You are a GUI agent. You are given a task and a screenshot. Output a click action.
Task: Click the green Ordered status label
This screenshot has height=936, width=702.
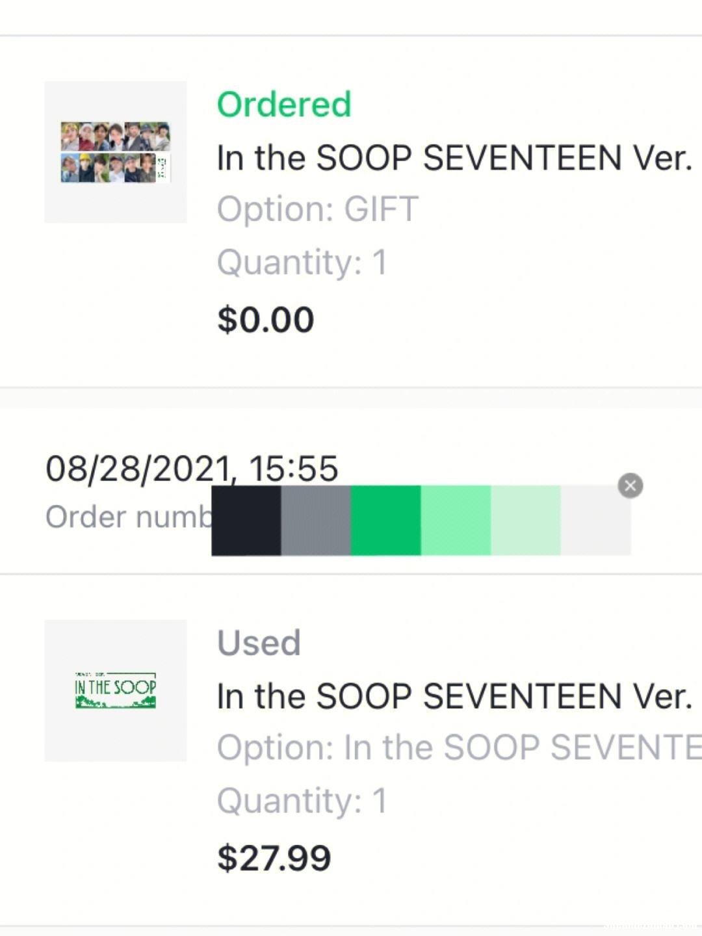[284, 105]
